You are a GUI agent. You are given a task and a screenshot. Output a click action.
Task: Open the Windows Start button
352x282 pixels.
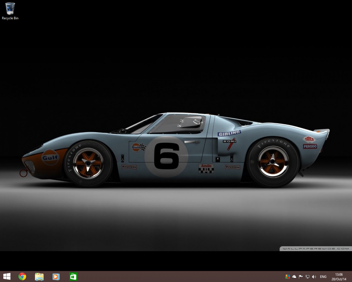point(7,276)
